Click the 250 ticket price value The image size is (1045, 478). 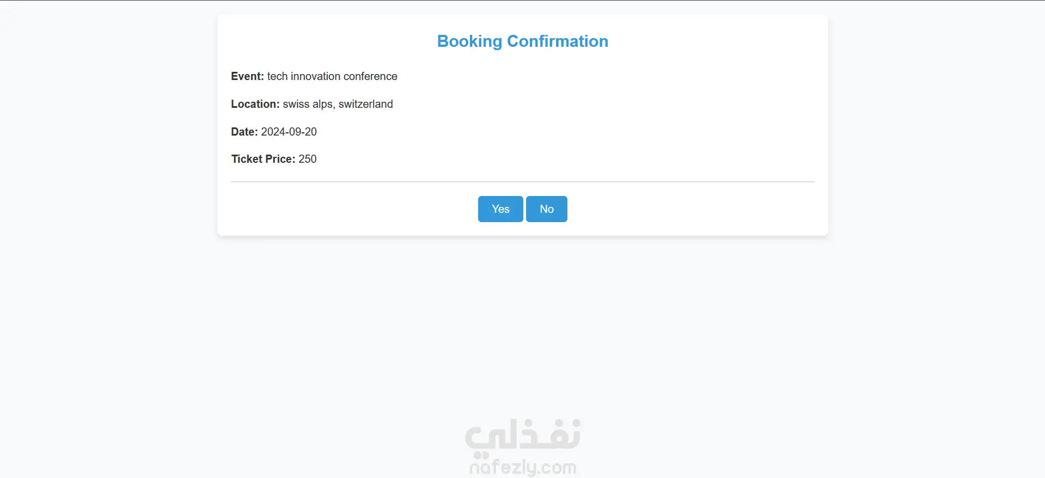click(x=308, y=159)
